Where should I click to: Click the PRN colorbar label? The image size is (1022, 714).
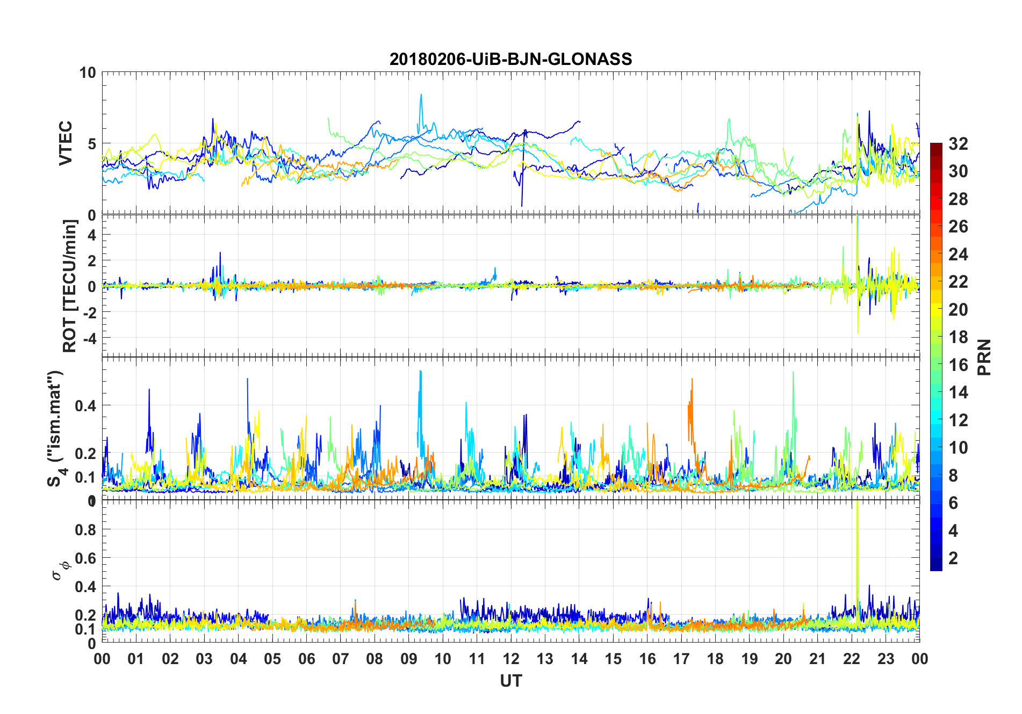coord(984,357)
